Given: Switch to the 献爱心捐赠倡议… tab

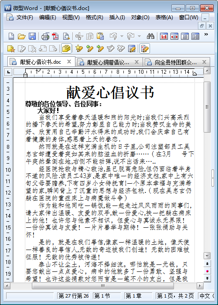Looking at the screenshot, I should tap(108, 62).
